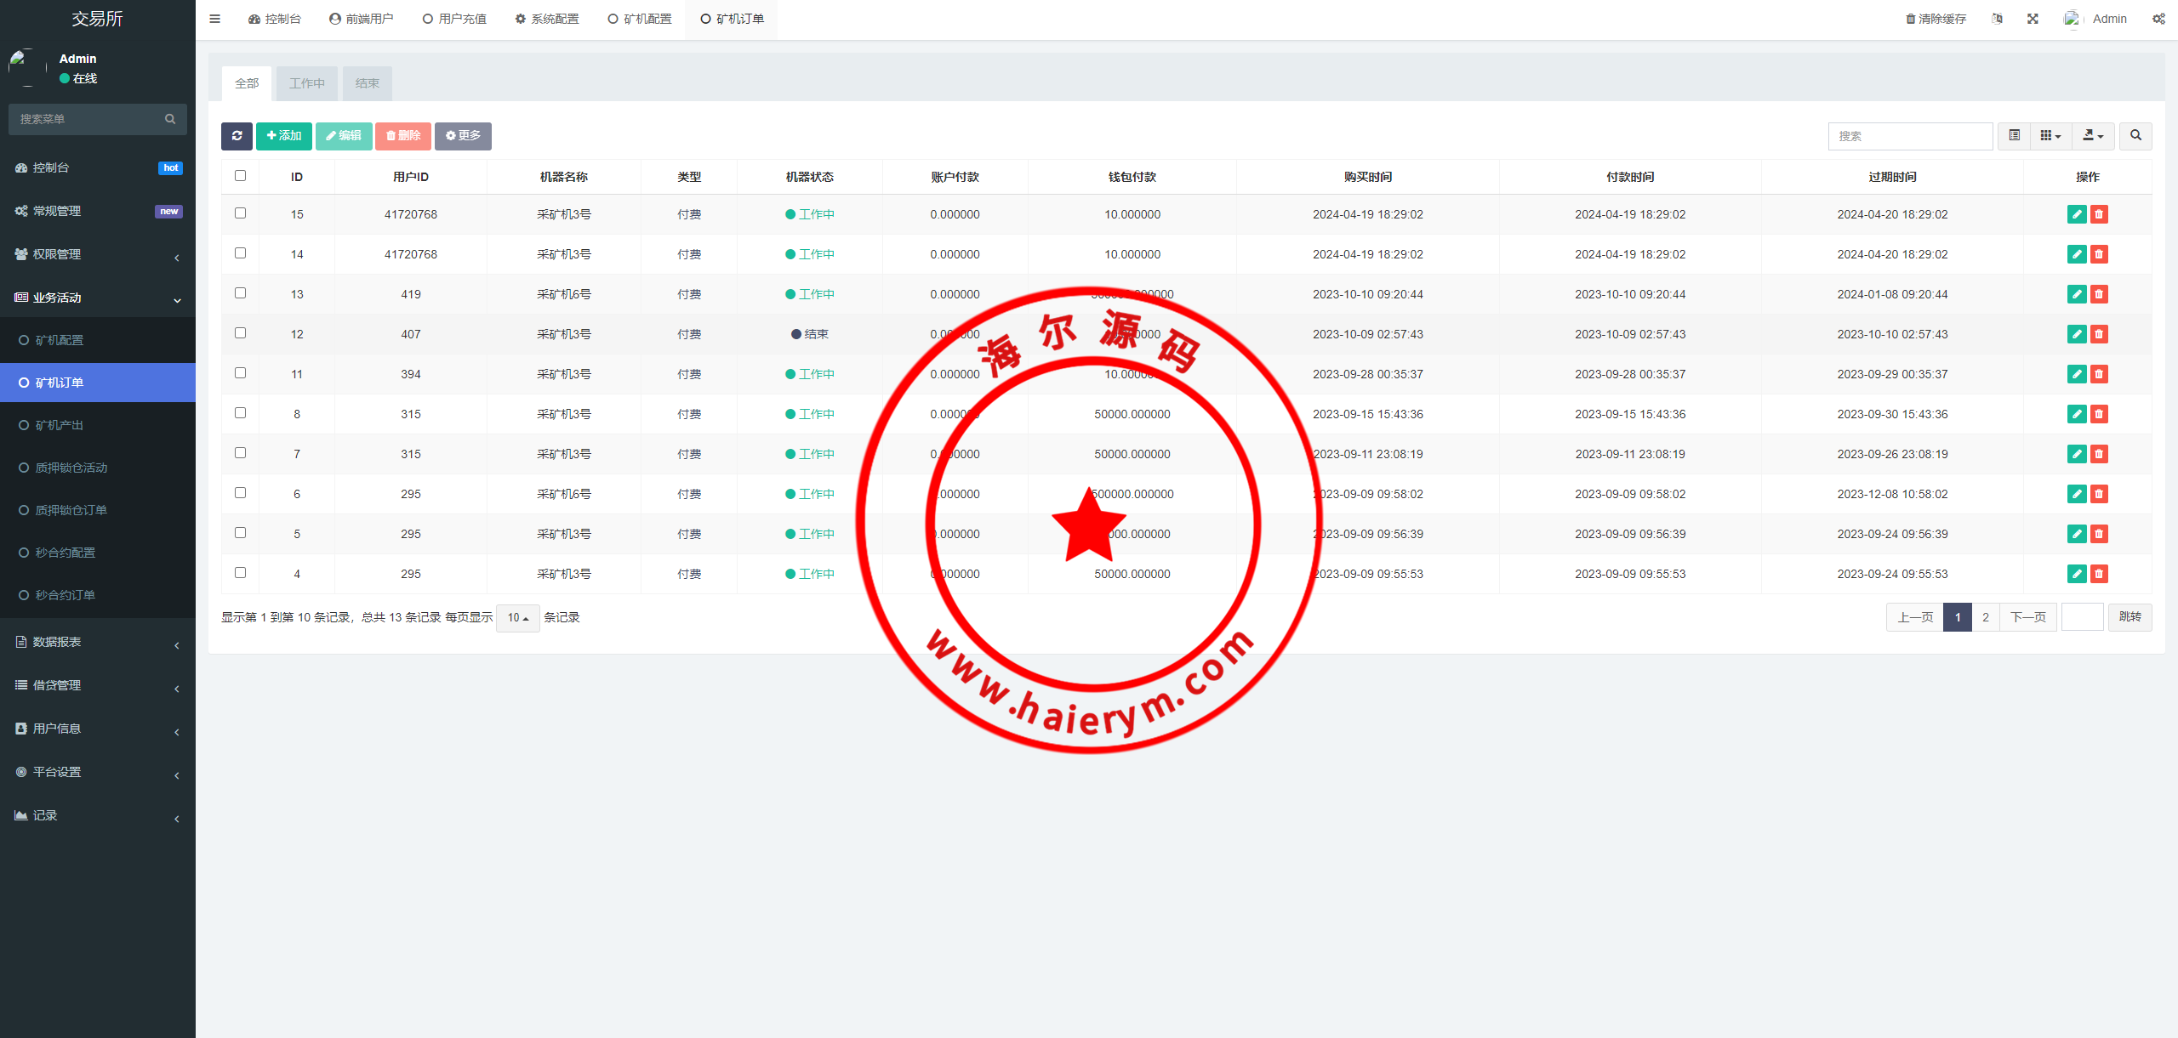Select the checkbox for order ID 13

click(x=240, y=293)
